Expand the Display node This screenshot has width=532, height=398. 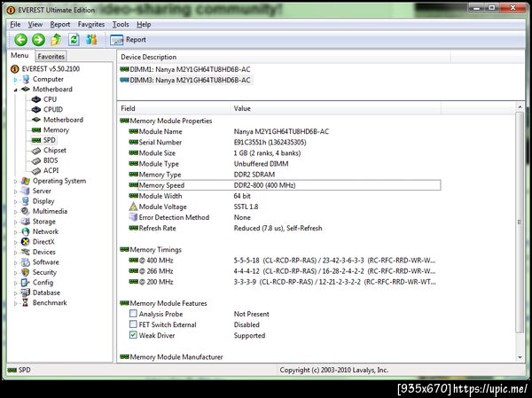(15, 202)
